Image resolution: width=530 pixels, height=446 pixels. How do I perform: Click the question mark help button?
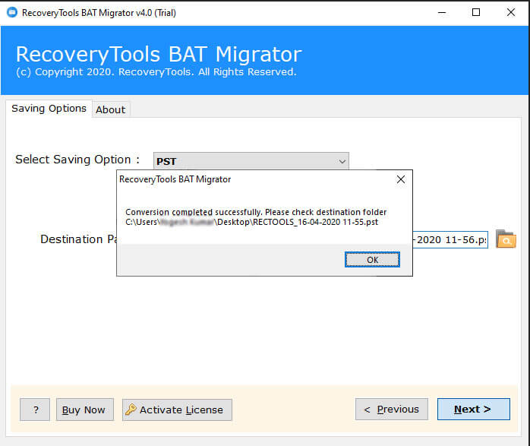35,410
